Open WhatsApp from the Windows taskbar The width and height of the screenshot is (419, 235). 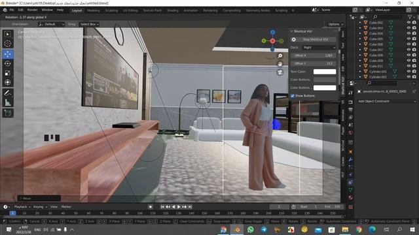(x=250, y=229)
